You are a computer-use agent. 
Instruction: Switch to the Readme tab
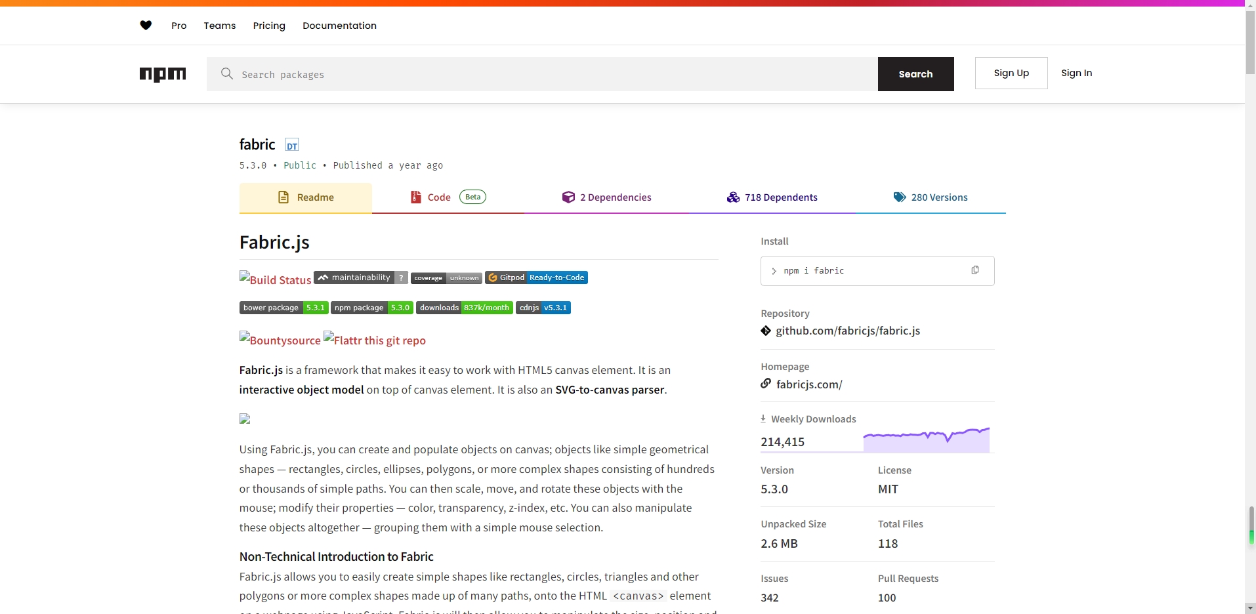tap(306, 197)
